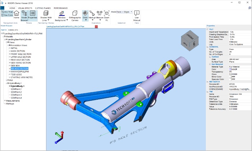Open the selection Mode combo box
This screenshot has height=151, width=252.
tap(124, 12)
